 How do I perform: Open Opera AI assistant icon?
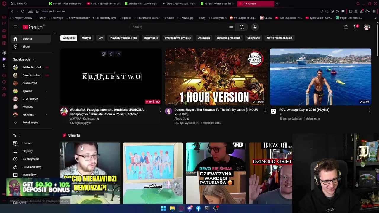(x=368, y=11)
